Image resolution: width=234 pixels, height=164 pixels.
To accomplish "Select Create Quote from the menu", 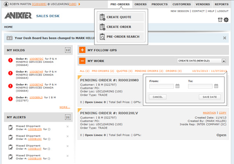I will tap(121, 17).
